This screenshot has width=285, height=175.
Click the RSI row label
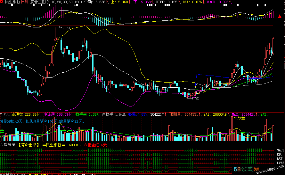(280, 159)
